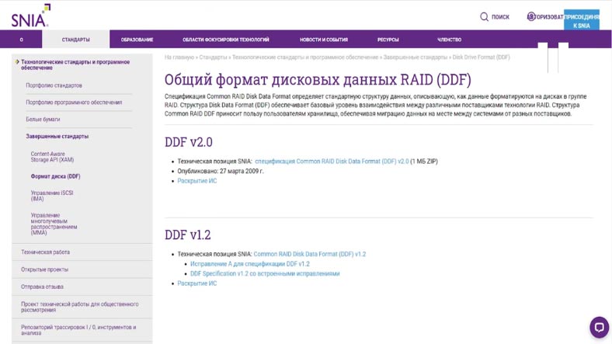612x344 pixels.
Task: Select the СТАНДАРТЫ menu tab
Action: 75,40
